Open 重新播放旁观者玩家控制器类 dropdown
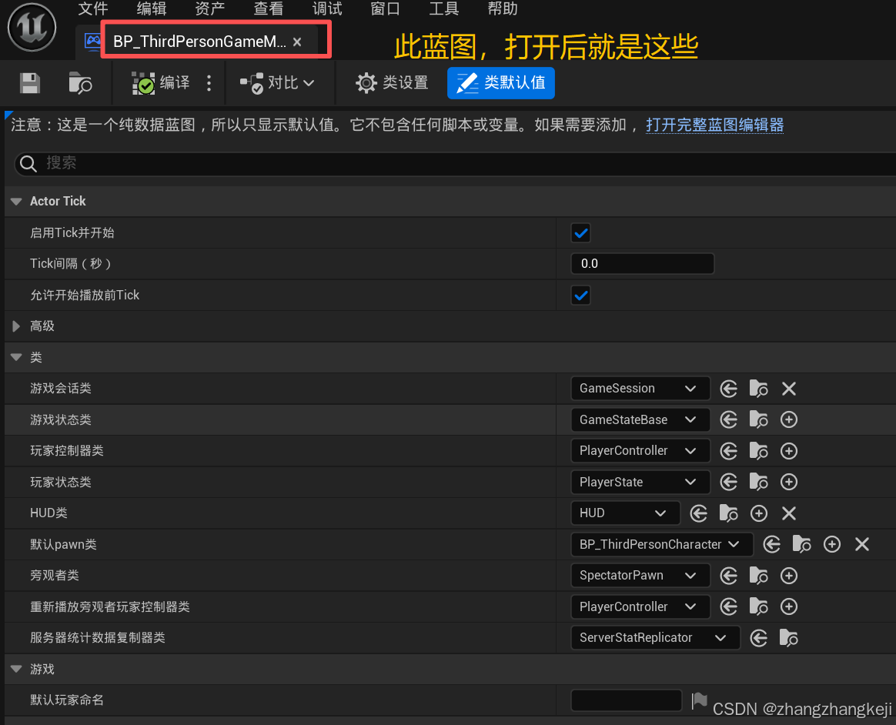 [x=640, y=606]
